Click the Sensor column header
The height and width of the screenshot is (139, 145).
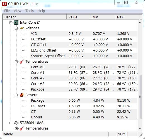35,17
